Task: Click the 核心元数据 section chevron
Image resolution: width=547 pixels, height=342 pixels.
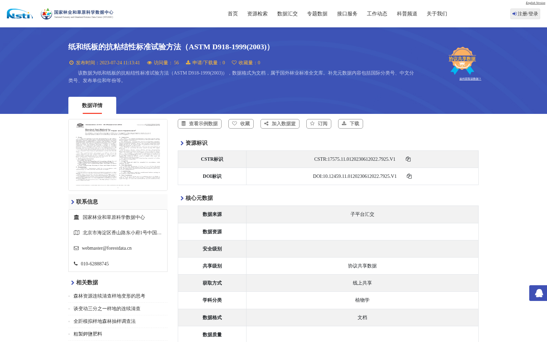Action: point(182,198)
